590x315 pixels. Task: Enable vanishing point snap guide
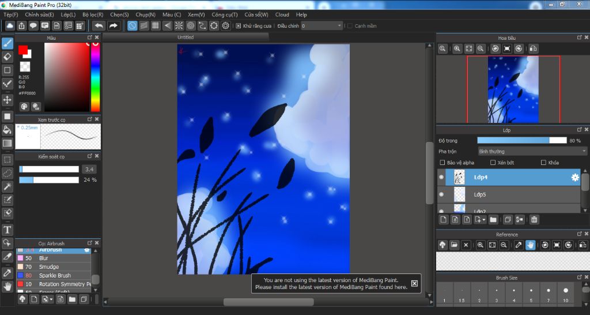click(x=167, y=25)
